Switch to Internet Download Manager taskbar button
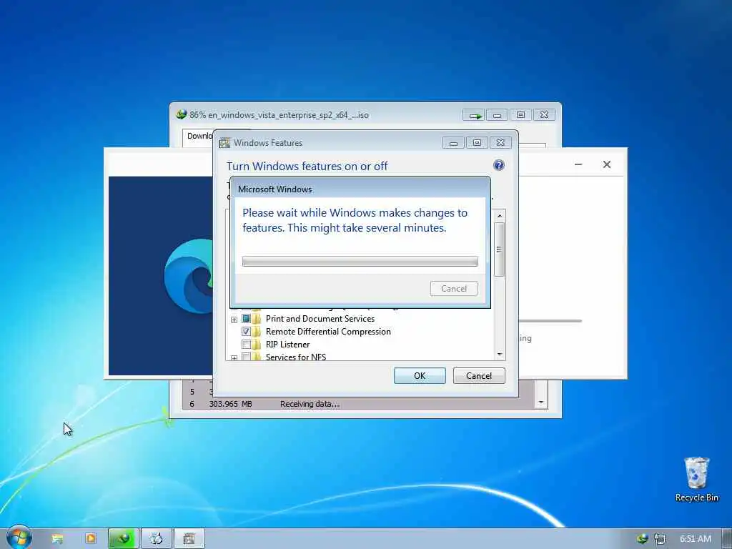The image size is (732, 549). pos(123,539)
